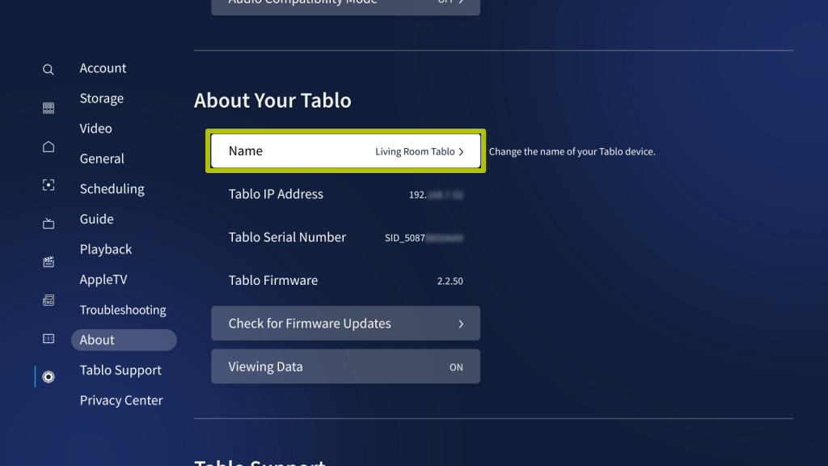Toggle Viewing Data setting
Viewport: 828px width, 466px height.
point(345,366)
